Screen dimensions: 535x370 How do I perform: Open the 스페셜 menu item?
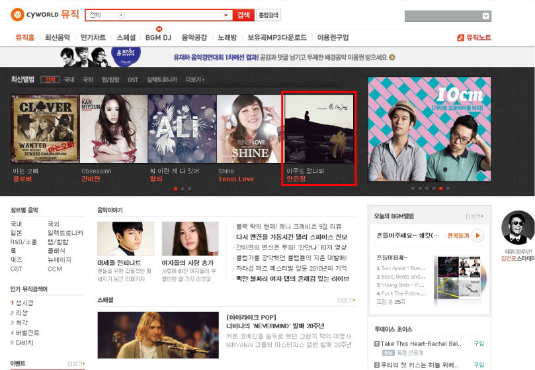point(126,38)
